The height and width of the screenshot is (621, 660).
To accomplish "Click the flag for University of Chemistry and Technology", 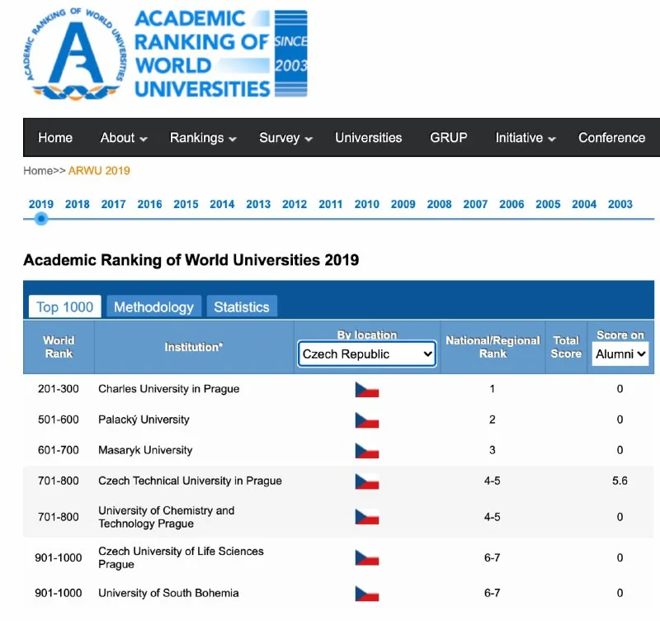I will [x=366, y=517].
